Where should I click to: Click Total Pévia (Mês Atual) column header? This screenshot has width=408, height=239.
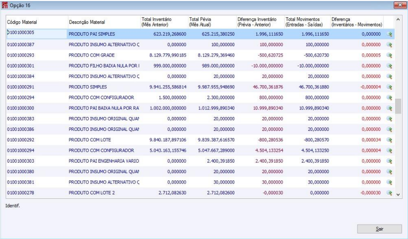[212, 22]
